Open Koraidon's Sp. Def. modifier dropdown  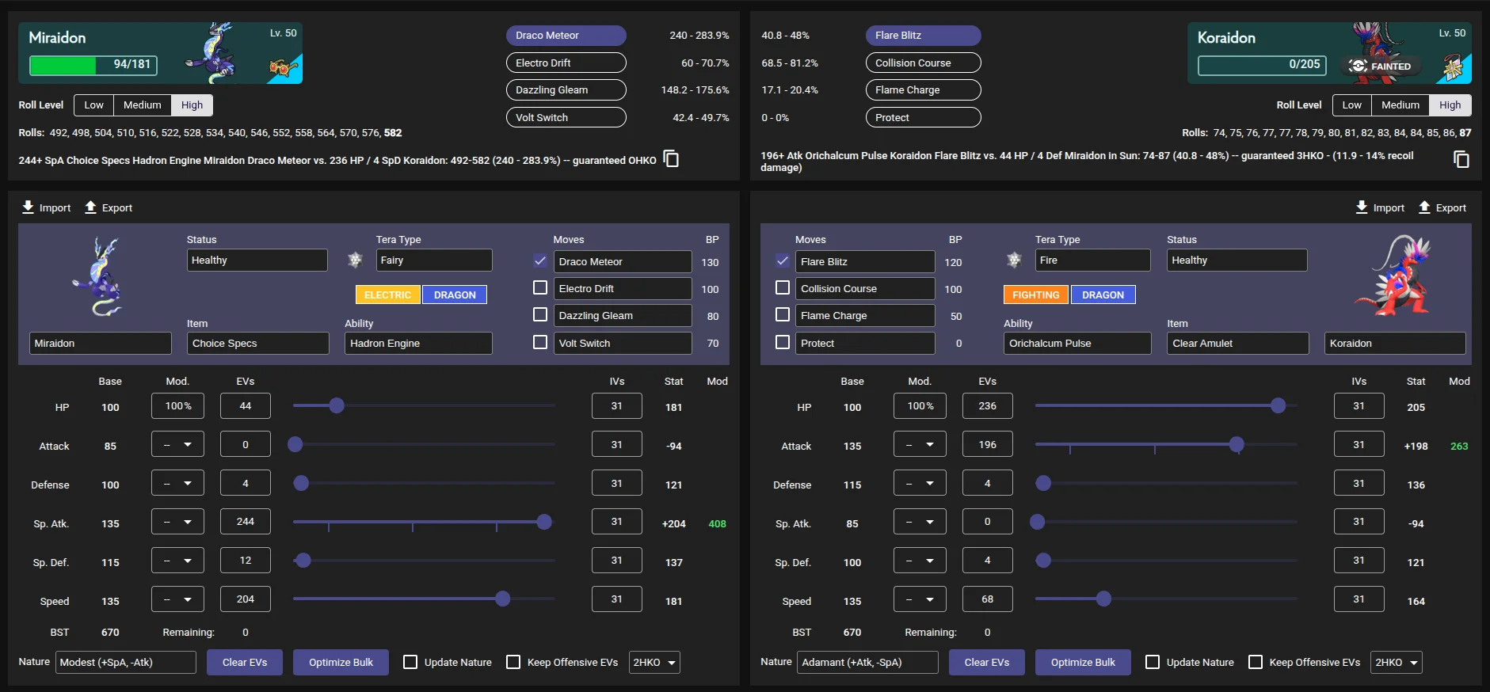tap(920, 561)
